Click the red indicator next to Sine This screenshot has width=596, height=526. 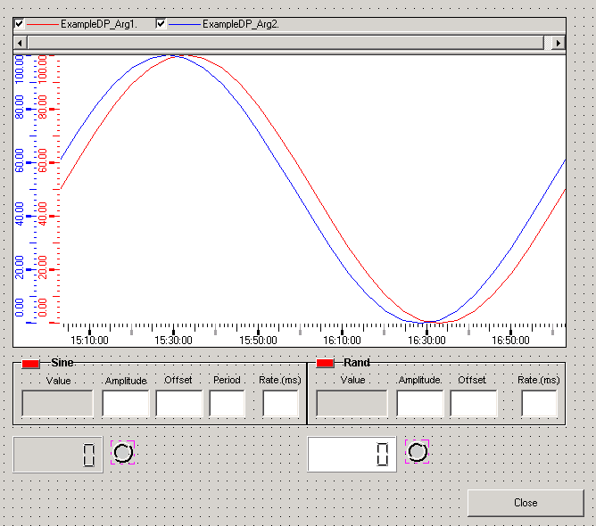(31, 364)
